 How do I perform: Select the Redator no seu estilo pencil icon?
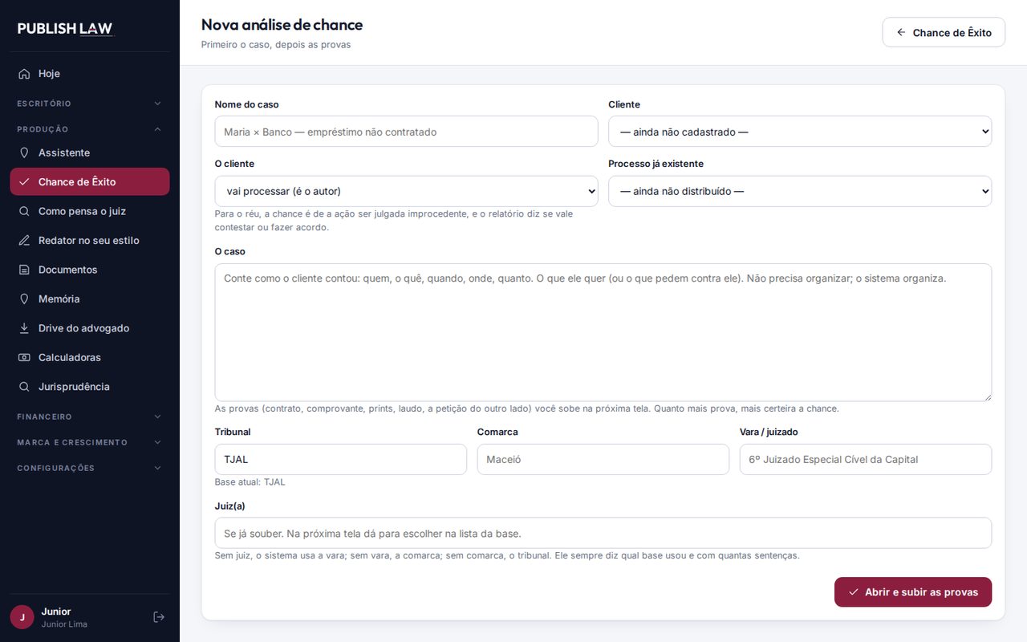[24, 241]
